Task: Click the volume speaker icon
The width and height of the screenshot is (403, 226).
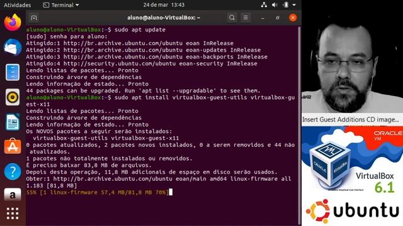Action: tap(275, 5)
